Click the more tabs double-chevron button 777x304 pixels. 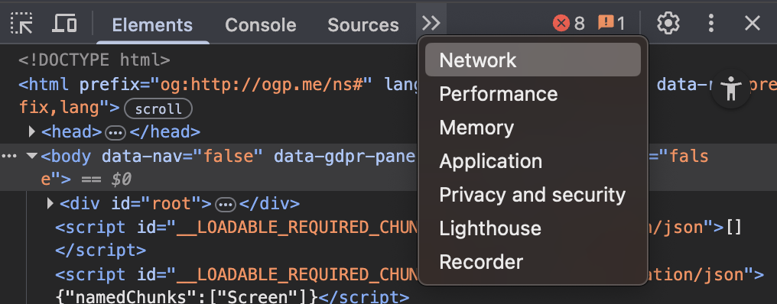tap(431, 23)
